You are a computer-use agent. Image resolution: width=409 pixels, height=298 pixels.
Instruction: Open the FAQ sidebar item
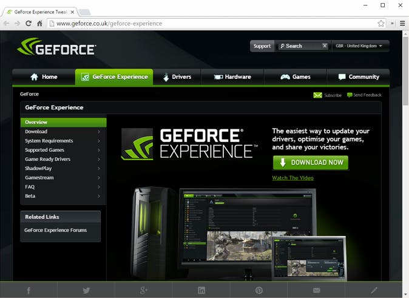[63, 187]
